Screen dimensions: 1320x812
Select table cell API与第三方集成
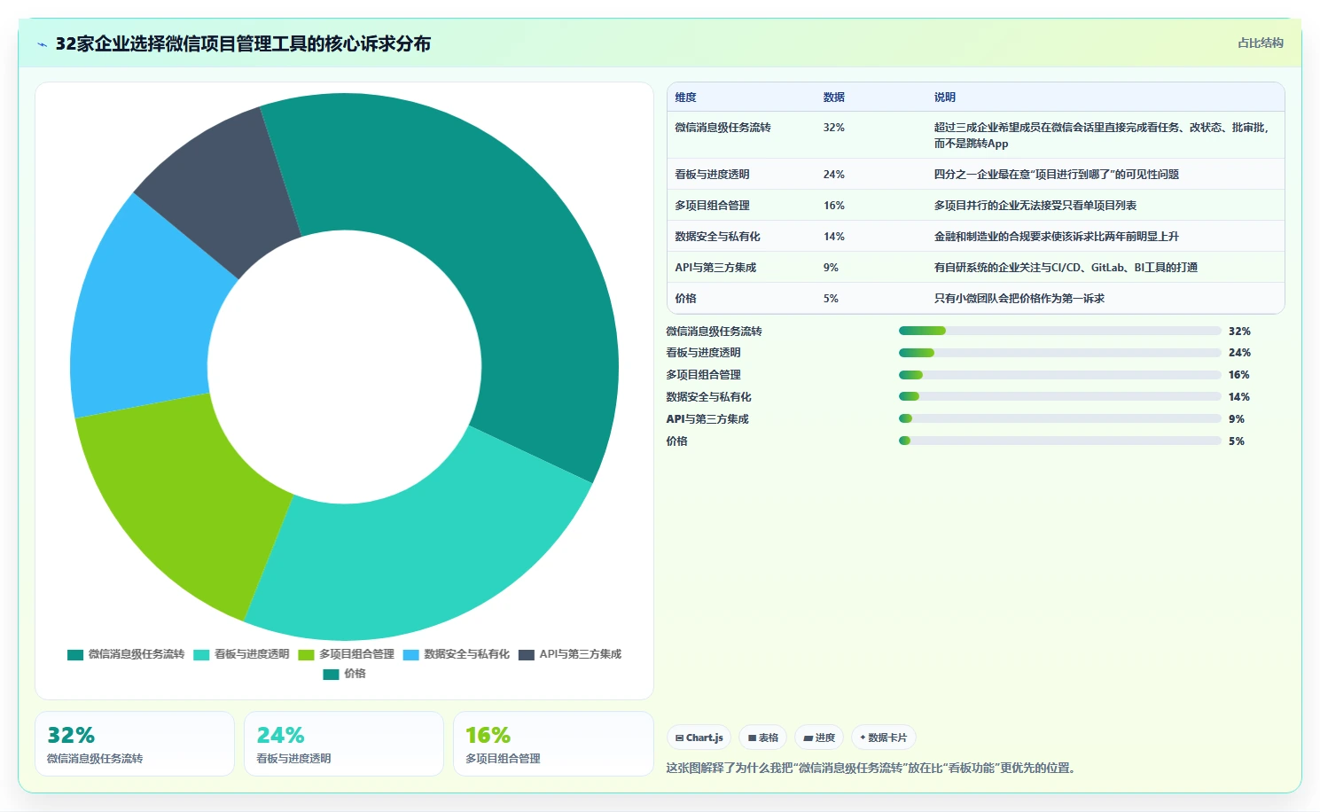[715, 268]
